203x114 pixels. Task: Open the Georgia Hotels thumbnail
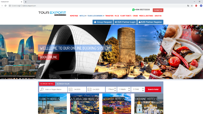117,104
